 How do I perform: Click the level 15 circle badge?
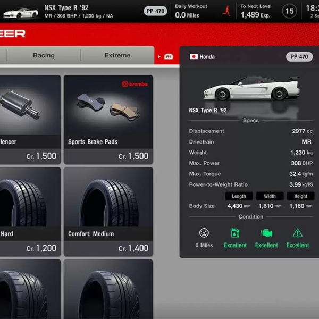pyautogui.click(x=289, y=11)
